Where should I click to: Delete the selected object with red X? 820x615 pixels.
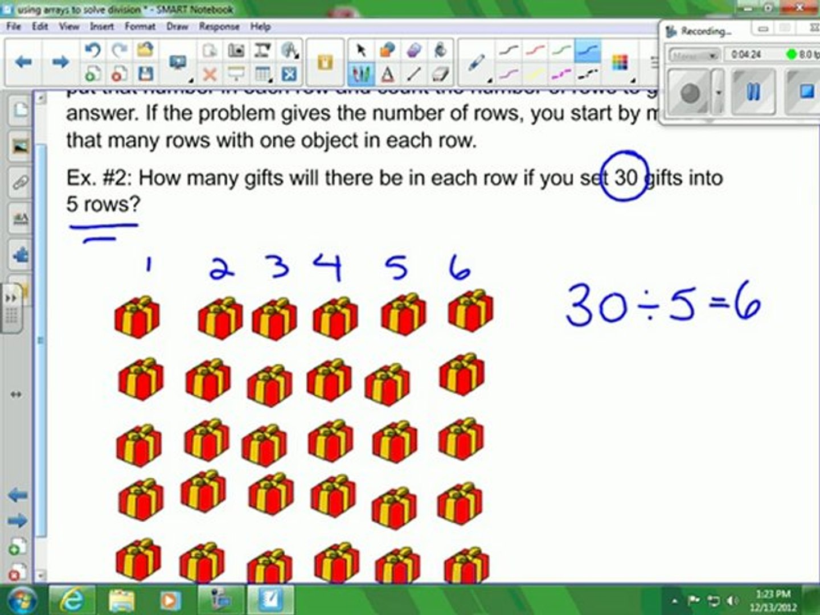pyautogui.click(x=210, y=73)
